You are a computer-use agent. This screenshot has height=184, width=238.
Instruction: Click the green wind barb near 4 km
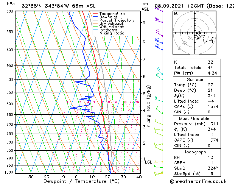pos(159,110)
